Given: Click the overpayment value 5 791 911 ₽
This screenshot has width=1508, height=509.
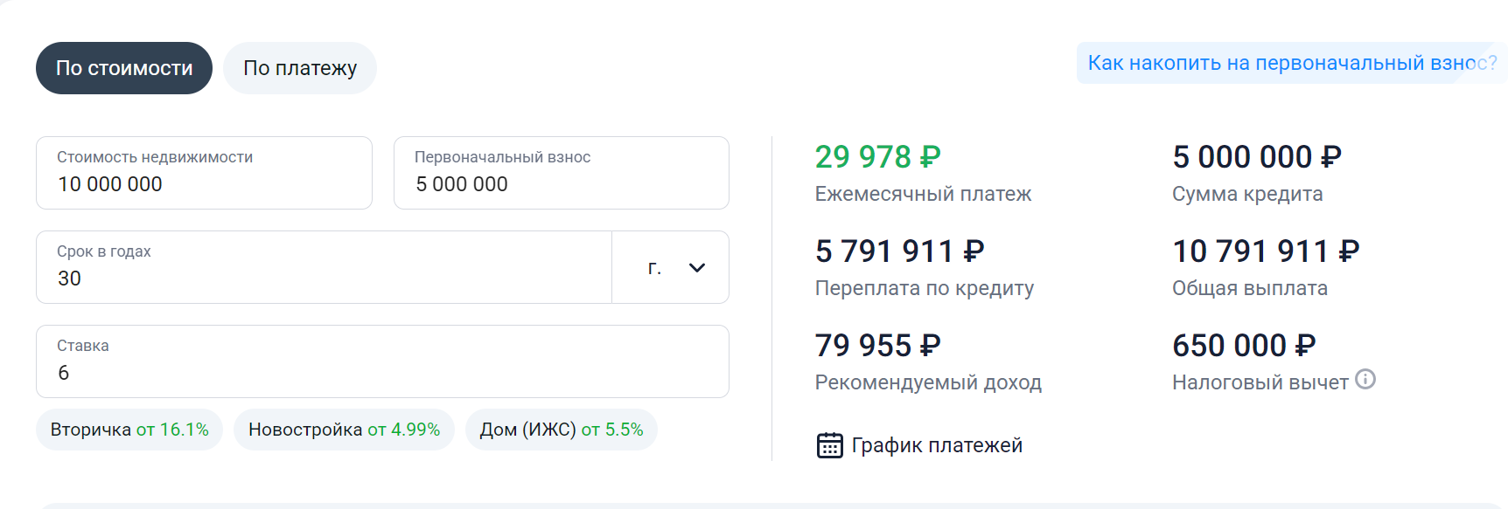Looking at the screenshot, I should (899, 251).
